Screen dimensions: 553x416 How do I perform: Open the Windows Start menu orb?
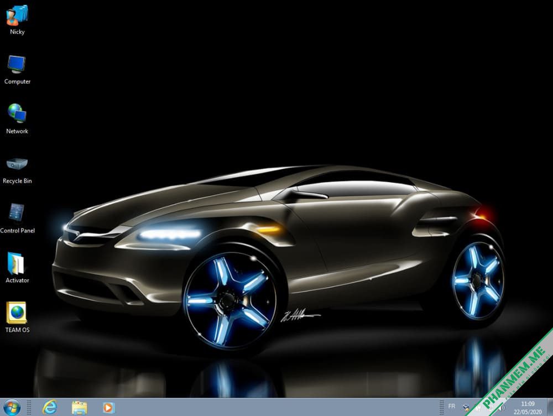pos(12,407)
